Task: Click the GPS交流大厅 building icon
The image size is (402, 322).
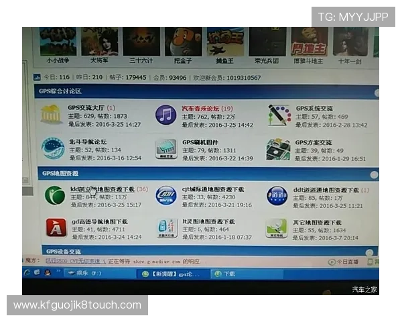Action: click(x=51, y=114)
